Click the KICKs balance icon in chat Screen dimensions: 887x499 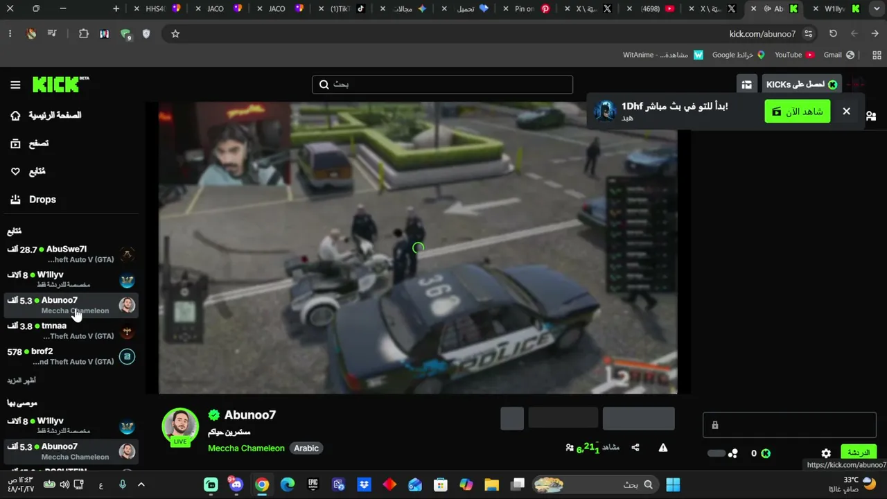[x=766, y=453]
